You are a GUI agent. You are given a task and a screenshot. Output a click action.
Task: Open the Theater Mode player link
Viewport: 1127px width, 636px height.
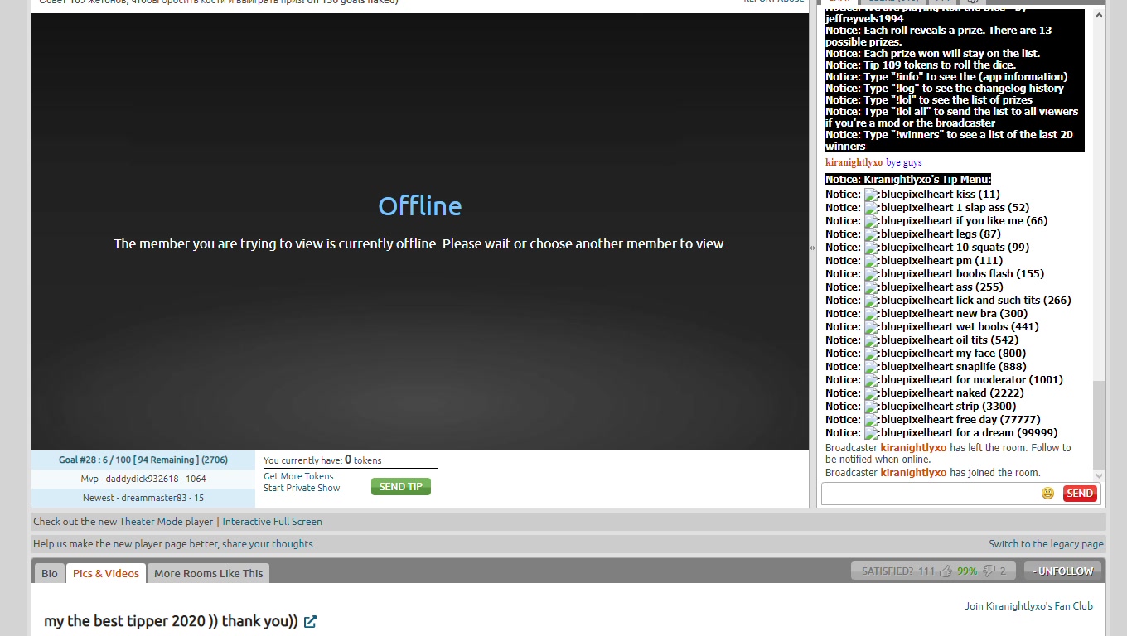coord(166,522)
